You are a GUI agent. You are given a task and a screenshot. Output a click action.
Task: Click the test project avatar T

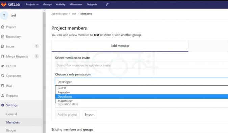pyautogui.click(x=4, y=15)
